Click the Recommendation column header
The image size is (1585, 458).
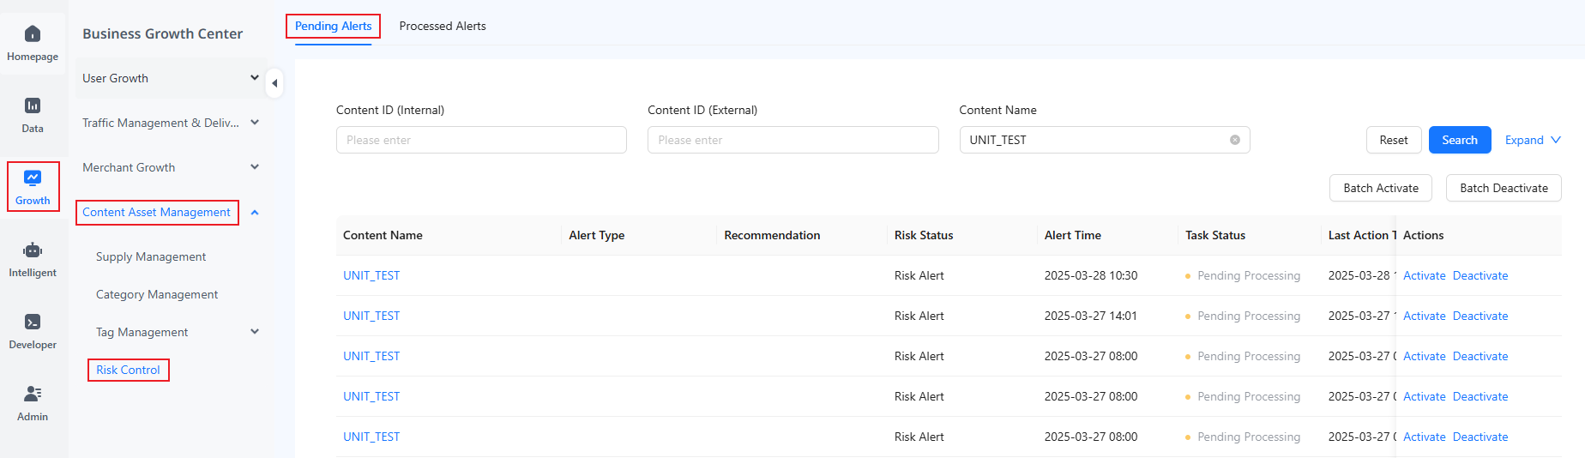coord(772,235)
